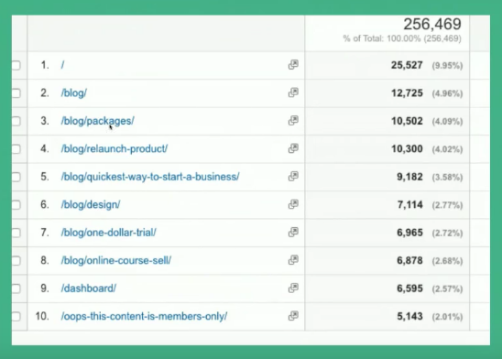Open the / page in new window icon
The width and height of the screenshot is (502, 359).
pos(293,65)
